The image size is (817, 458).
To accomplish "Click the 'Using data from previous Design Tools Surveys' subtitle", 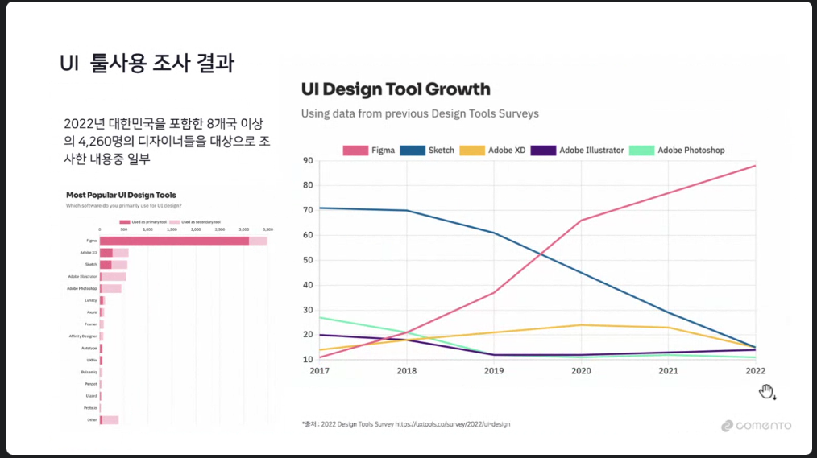I will click(420, 113).
